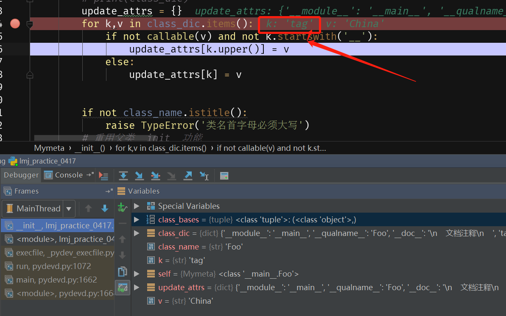The height and width of the screenshot is (316, 506).
Task: Select the k = 'tag' variable row
Action: (319, 260)
